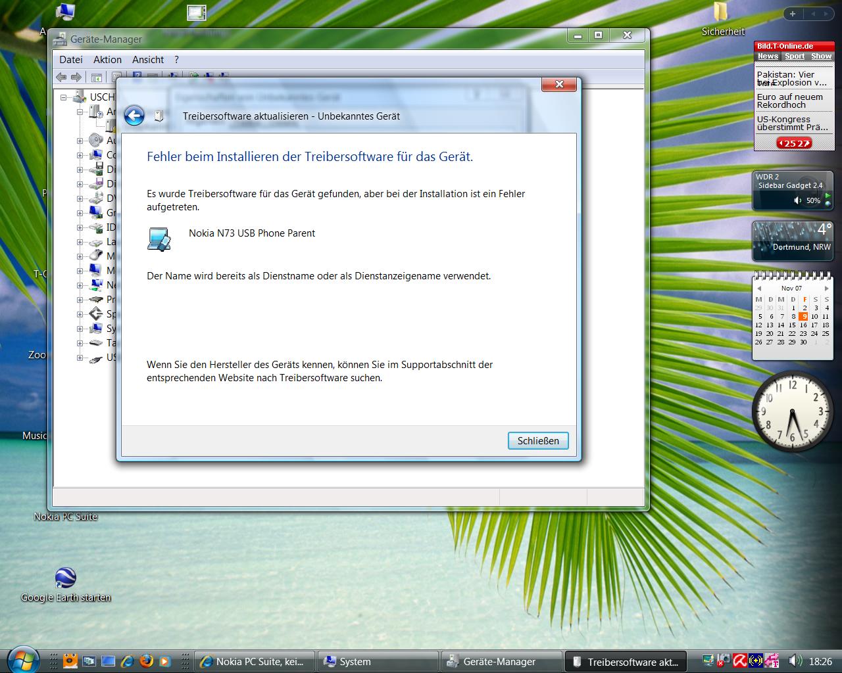The width and height of the screenshot is (842, 673).
Task: Click the Nokia N73 phone device icon
Action: 159,239
